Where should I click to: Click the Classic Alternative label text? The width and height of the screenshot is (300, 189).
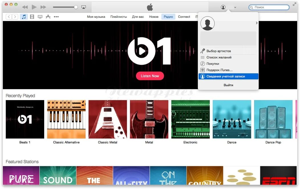66,142
